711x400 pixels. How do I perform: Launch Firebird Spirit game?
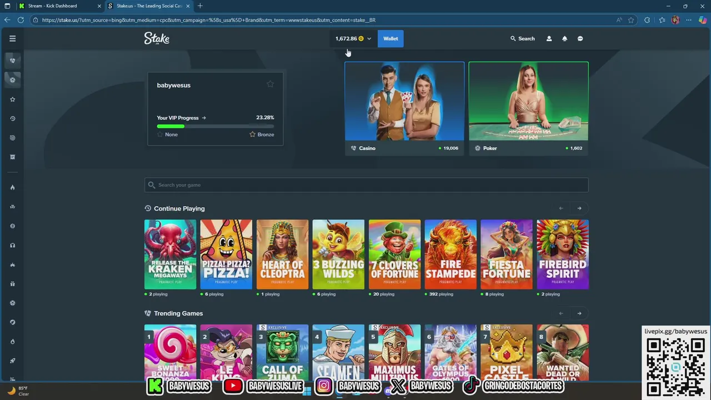click(x=563, y=254)
